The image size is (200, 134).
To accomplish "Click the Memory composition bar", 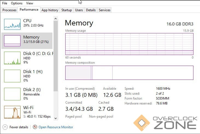I will coord(129,73).
